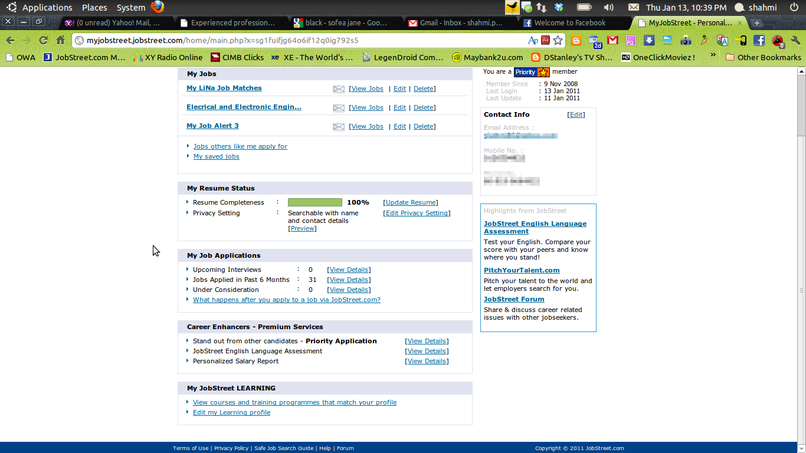Click the browser back arrow

[x=10, y=40]
